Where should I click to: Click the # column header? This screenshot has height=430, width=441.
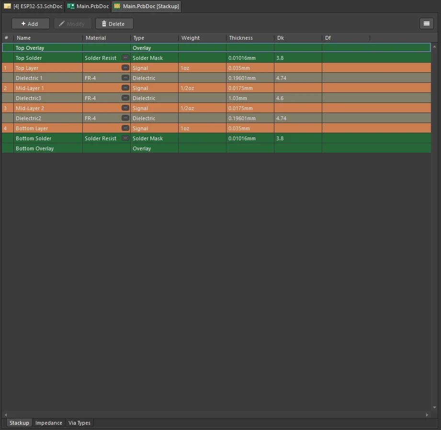[8, 38]
